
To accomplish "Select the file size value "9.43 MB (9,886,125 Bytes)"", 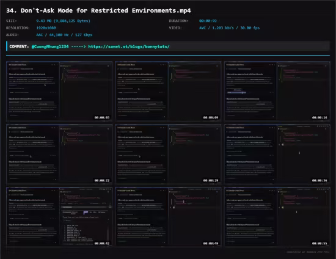I will (x=63, y=21).
